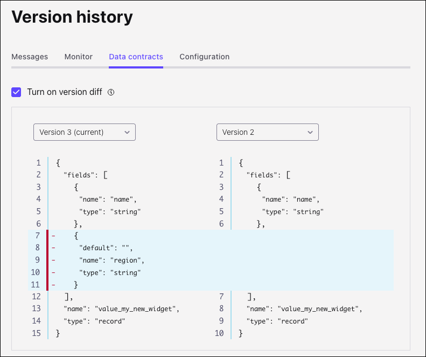Click line number 10 in right pane

click(219, 334)
